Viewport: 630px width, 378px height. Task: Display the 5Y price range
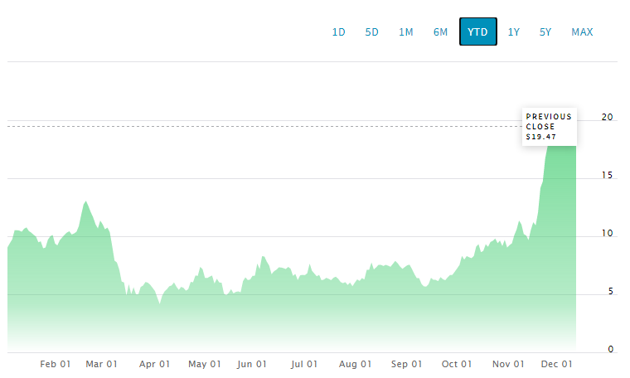click(x=545, y=32)
